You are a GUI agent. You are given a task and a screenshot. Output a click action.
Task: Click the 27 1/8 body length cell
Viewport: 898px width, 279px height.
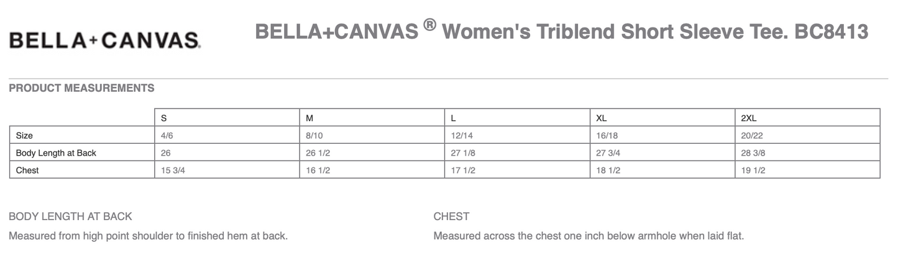464,153
